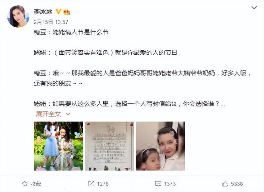The width and height of the screenshot is (264, 192).
Task: Click the star favorite icon
Action: click(24, 183)
